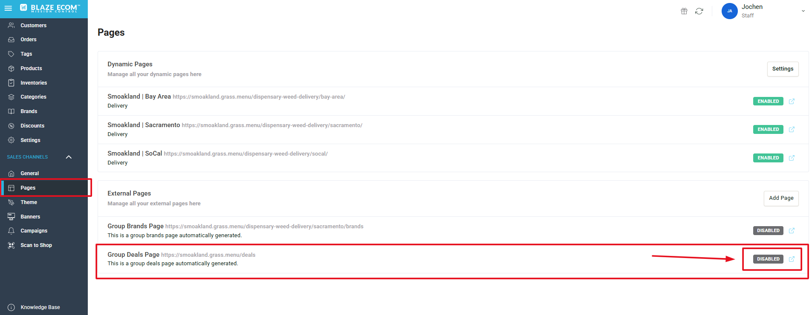Go to Customers menu item
Screen dimensions: 812x315
click(44, 26)
